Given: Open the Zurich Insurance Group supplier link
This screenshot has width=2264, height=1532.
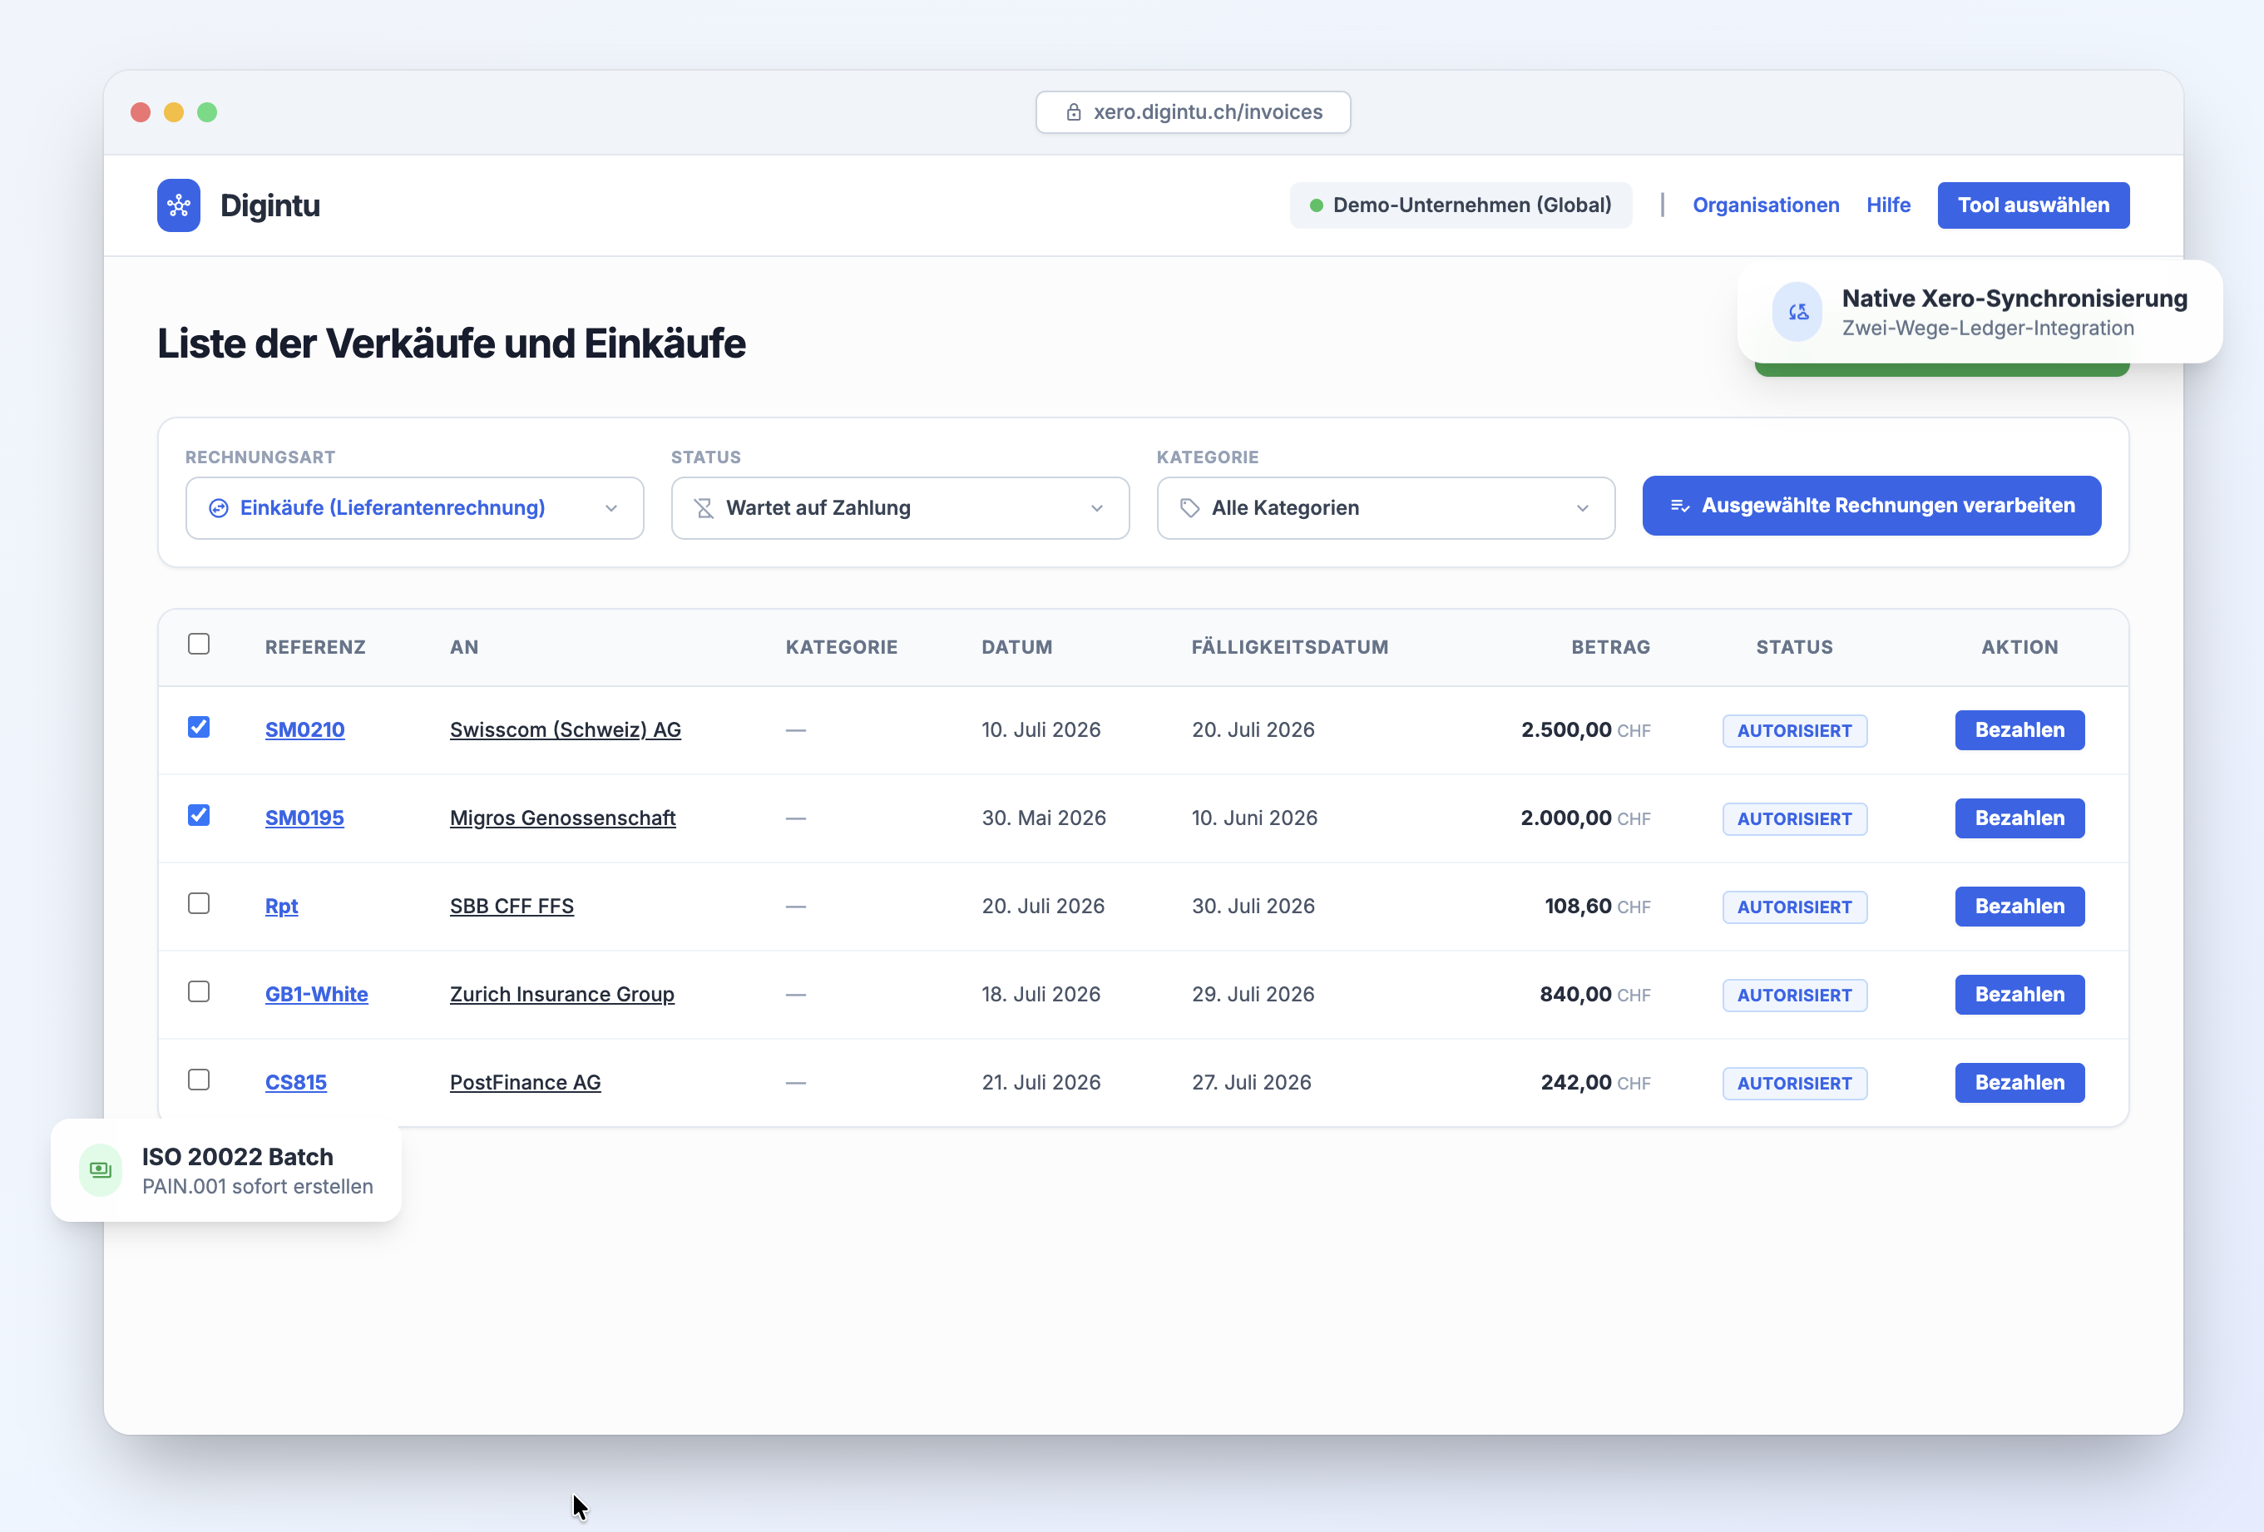Looking at the screenshot, I should coord(562,995).
